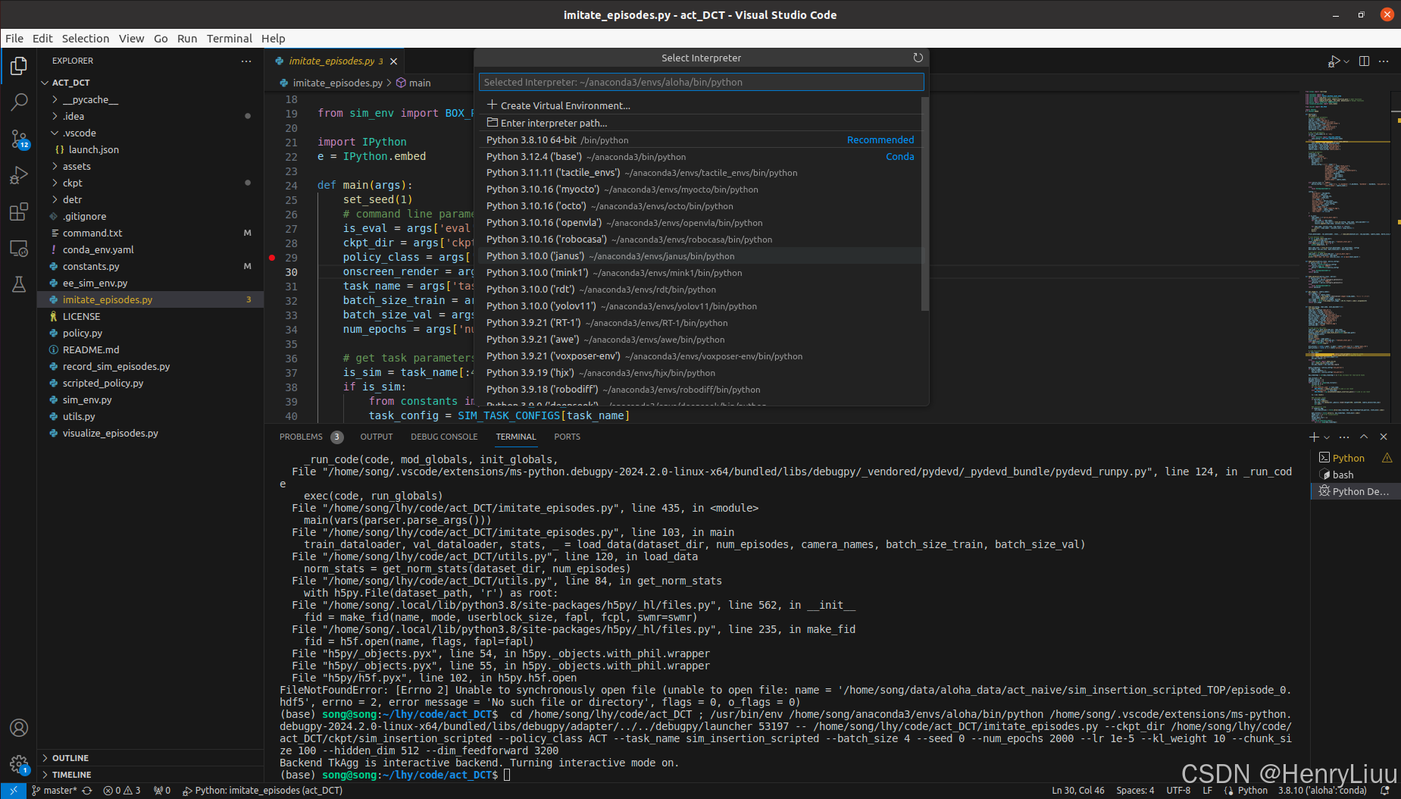The image size is (1401, 799).
Task: Open the Terminal menu
Action: click(229, 39)
